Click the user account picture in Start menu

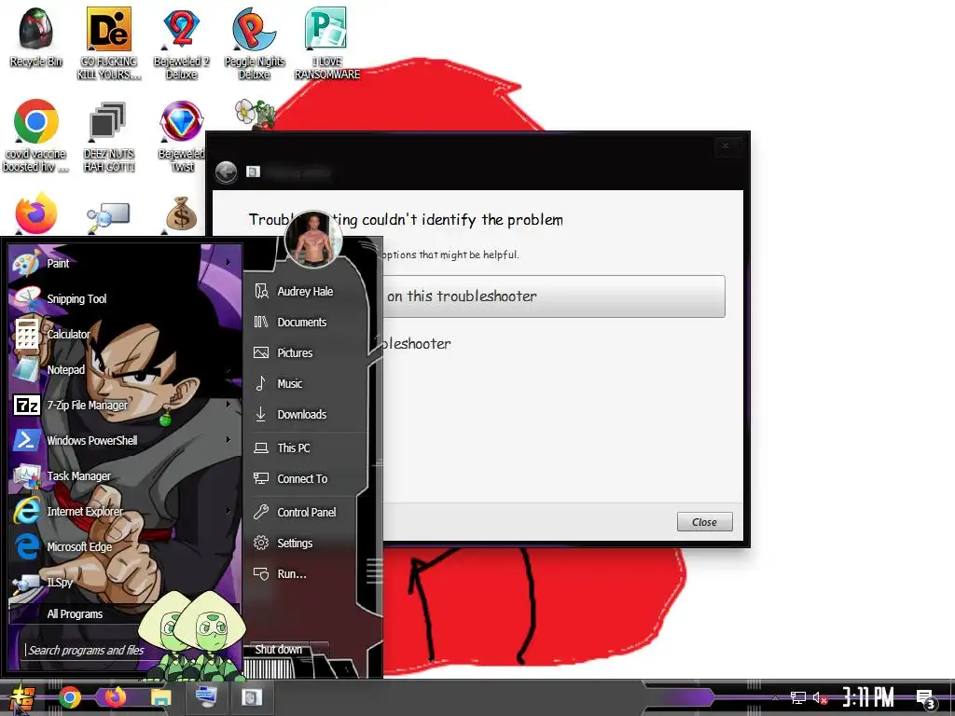[313, 240]
